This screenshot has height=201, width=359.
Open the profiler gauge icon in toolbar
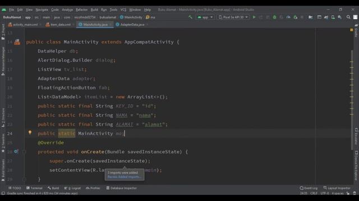[x=288, y=17]
